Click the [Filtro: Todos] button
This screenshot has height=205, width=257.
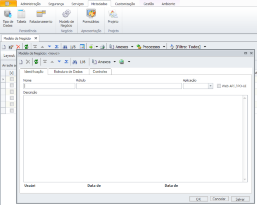pos(185,47)
